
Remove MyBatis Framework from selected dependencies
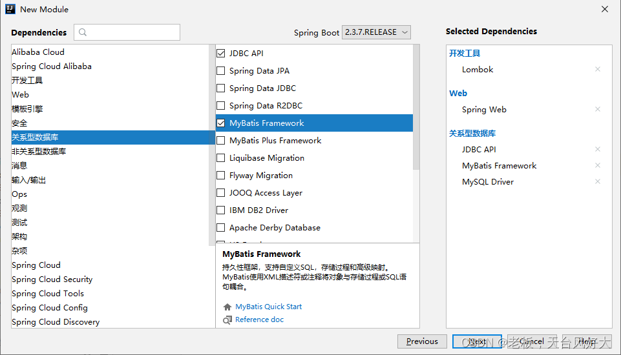tap(598, 165)
